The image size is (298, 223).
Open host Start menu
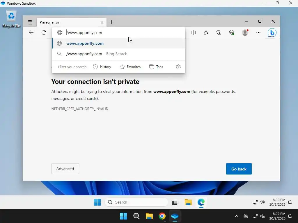[x=123, y=216]
